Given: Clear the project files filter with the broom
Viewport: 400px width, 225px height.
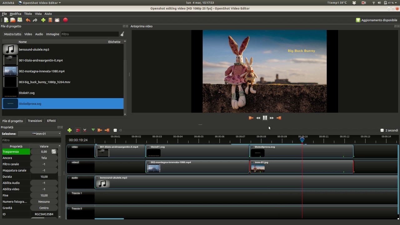Looking at the screenshot, I should coord(122,34).
